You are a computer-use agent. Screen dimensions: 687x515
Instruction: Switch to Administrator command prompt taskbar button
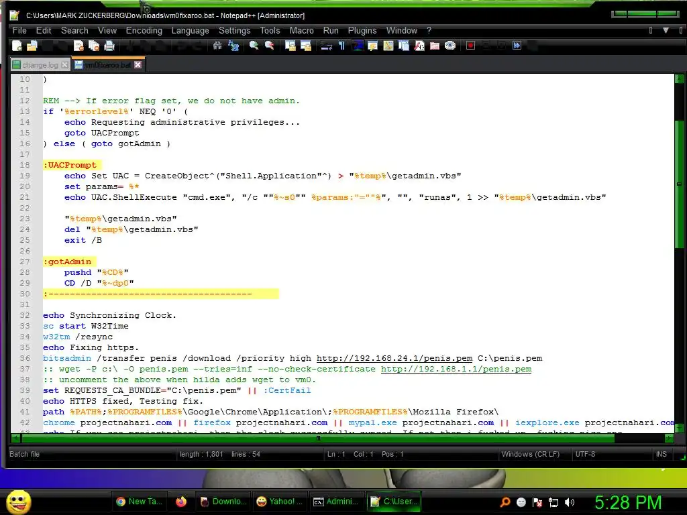pyautogui.click(x=336, y=502)
